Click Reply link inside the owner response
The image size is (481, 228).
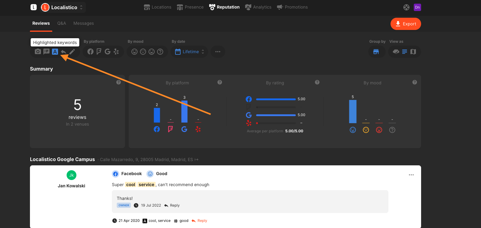pyautogui.click(x=172, y=205)
